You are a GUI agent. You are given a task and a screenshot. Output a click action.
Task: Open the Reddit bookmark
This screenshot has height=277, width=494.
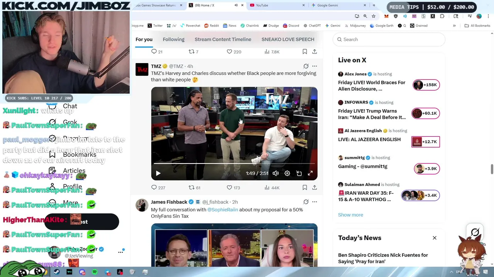tap(211, 26)
